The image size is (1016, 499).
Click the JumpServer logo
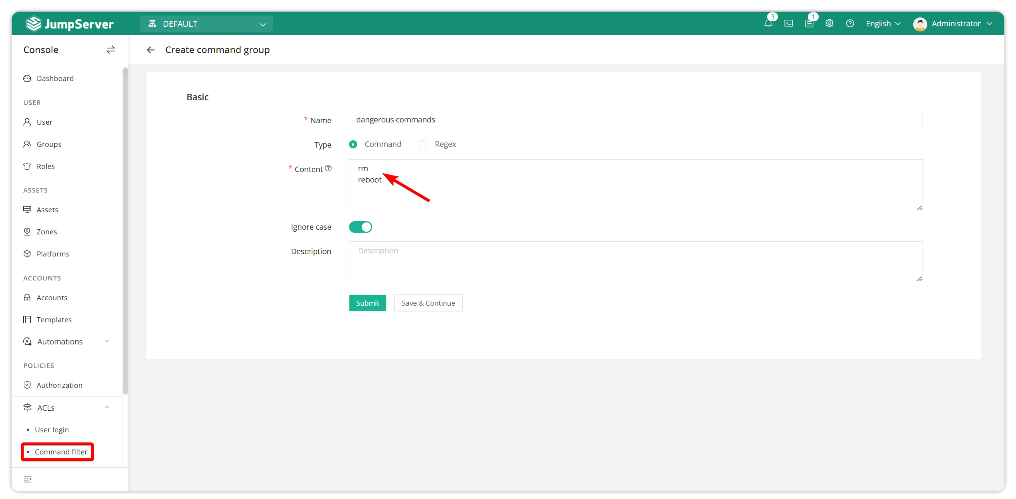point(70,24)
